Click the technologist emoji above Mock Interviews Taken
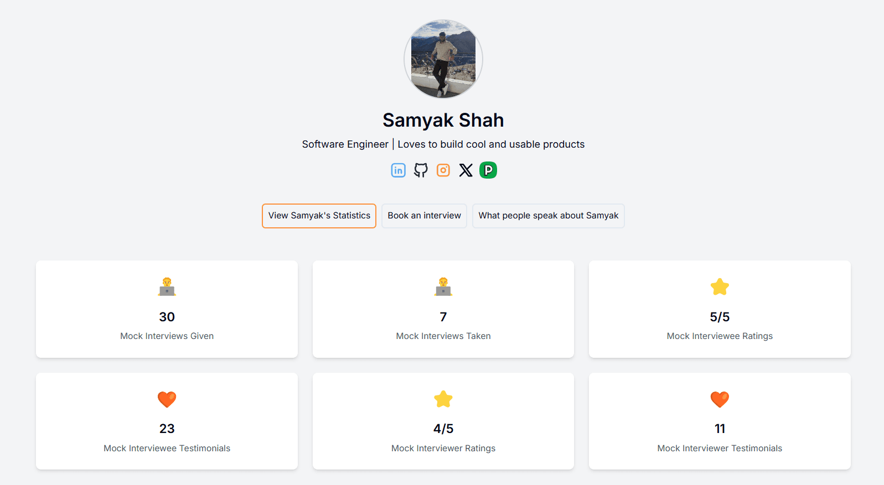This screenshot has height=485, width=884. pyautogui.click(x=443, y=286)
